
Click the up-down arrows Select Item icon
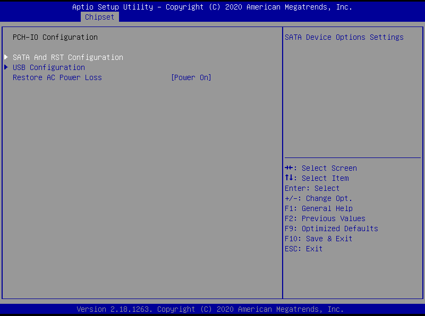tap(289, 178)
